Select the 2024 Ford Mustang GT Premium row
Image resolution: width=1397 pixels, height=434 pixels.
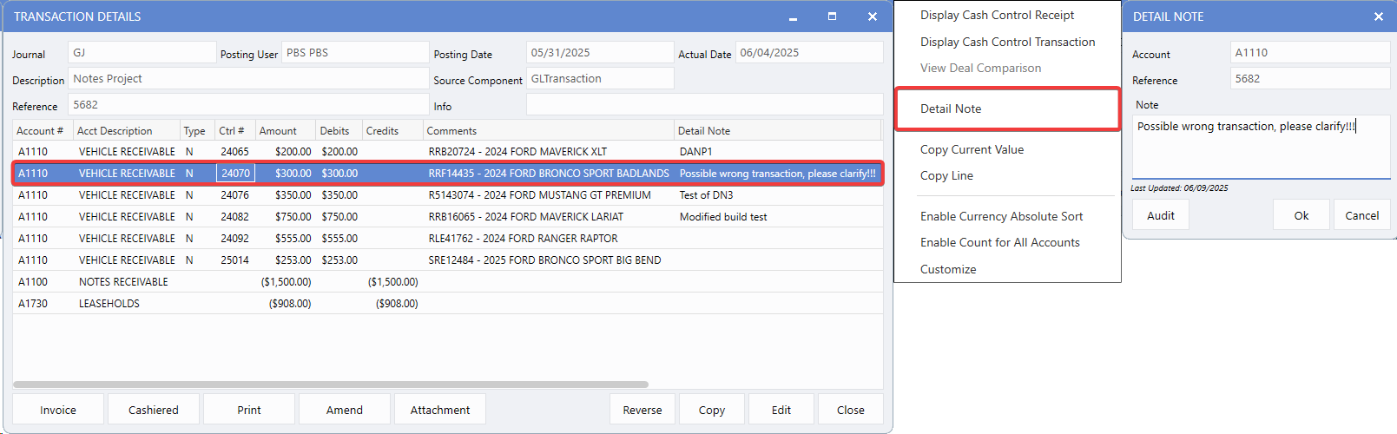538,195
